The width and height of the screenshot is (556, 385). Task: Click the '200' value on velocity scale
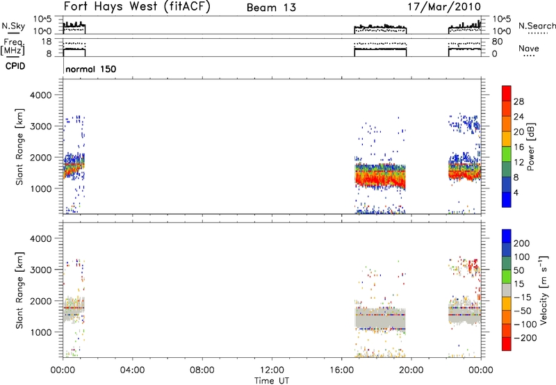[x=522, y=243]
